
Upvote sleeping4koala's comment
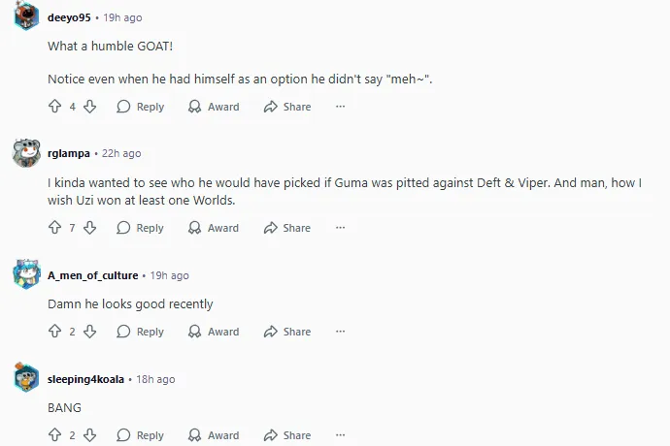[54, 435]
